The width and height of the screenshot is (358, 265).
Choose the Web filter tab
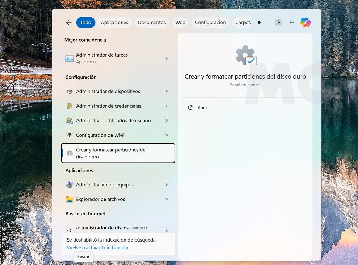[x=180, y=23]
